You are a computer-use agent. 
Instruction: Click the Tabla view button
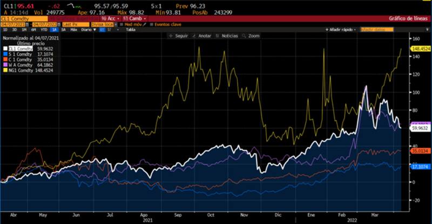coord(131,30)
